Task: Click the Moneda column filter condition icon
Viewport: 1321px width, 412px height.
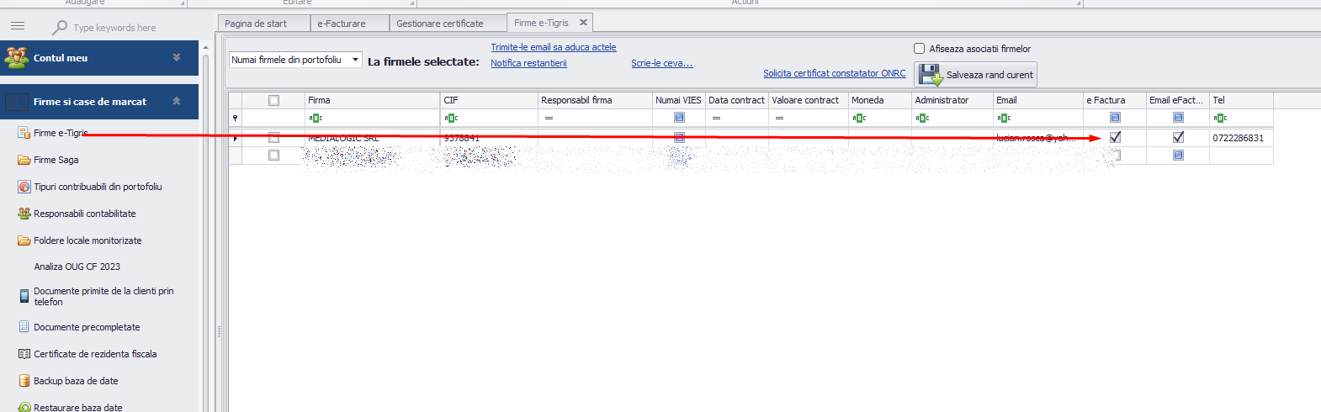Action: point(859,119)
